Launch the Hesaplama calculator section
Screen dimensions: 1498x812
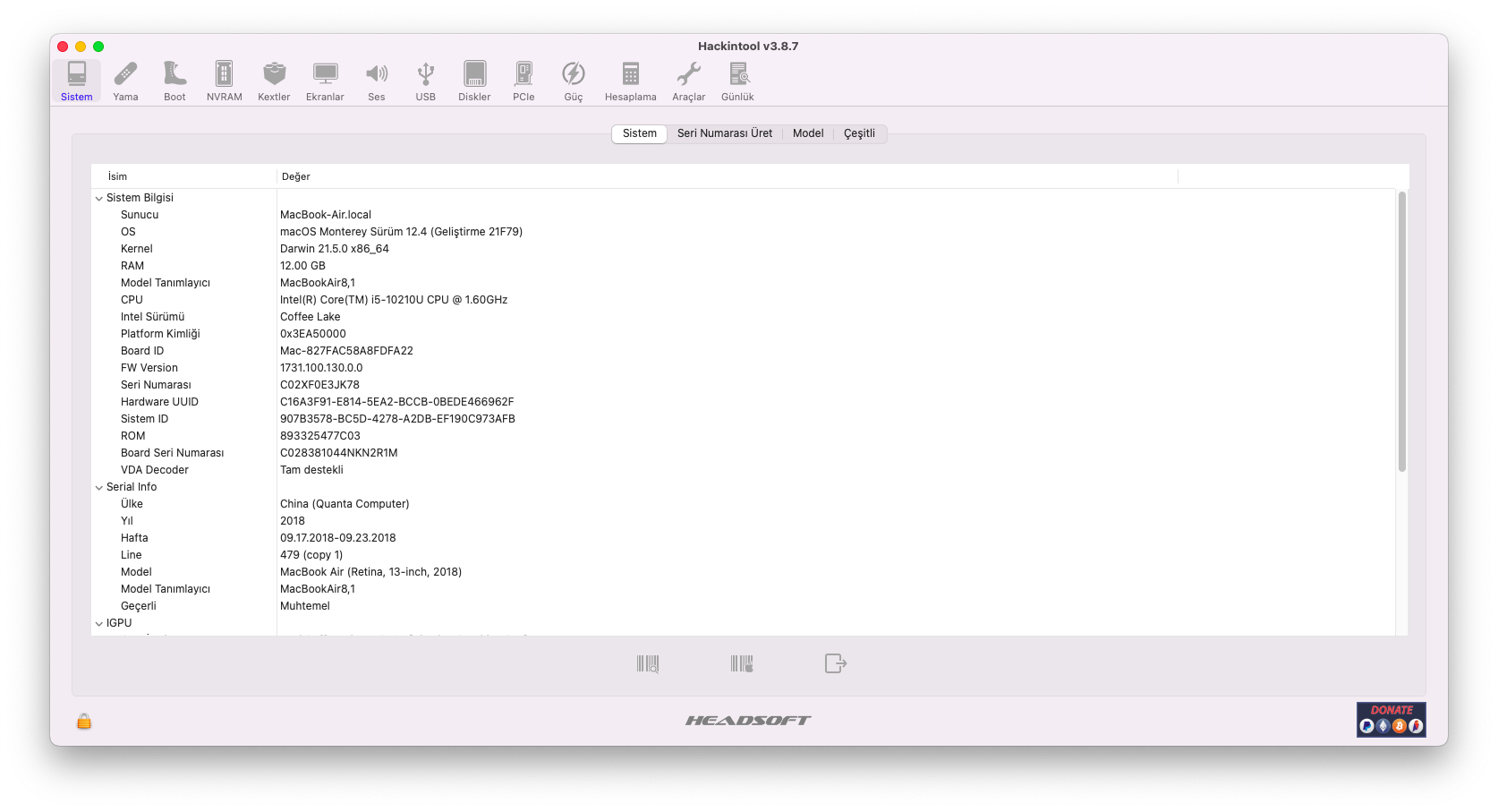(x=631, y=81)
